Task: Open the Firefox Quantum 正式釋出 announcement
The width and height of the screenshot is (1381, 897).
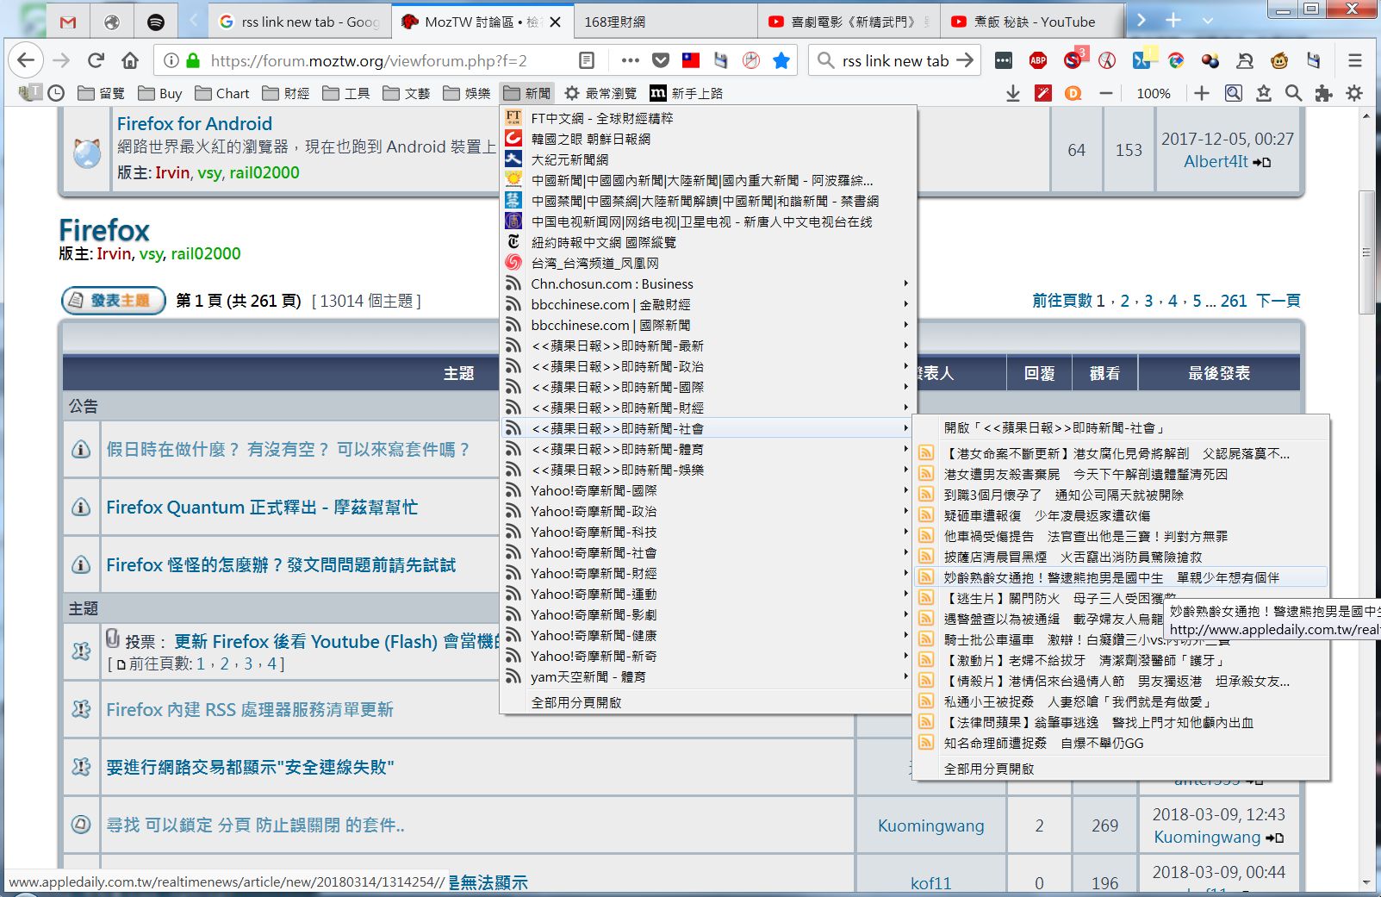Action: point(262,508)
